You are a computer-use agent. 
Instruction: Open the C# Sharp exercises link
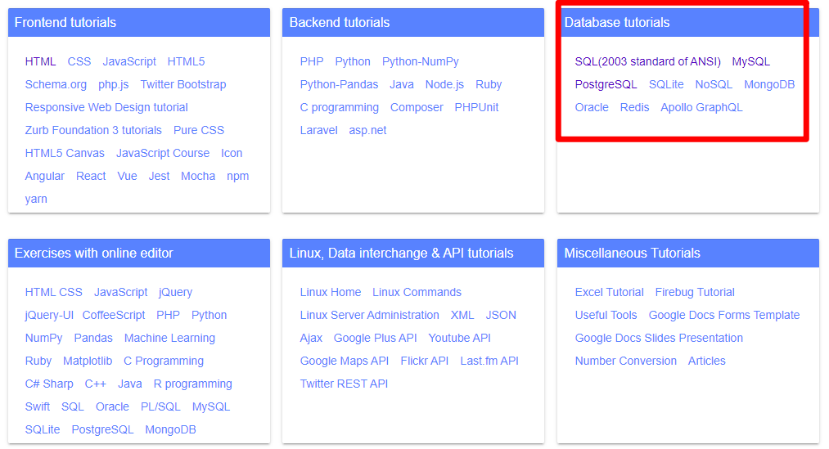(x=48, y=384)
